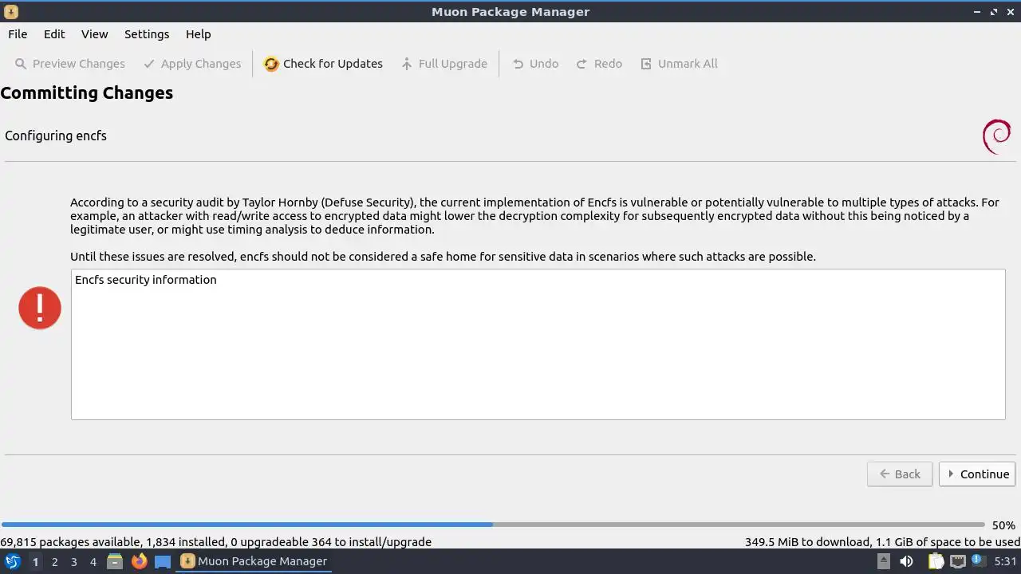Click the 5:31 clock

click(1005, 562)
